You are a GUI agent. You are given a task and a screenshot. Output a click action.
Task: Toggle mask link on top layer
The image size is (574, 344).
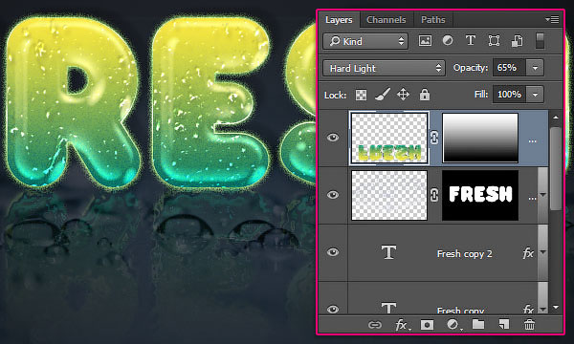pos(434,138)
